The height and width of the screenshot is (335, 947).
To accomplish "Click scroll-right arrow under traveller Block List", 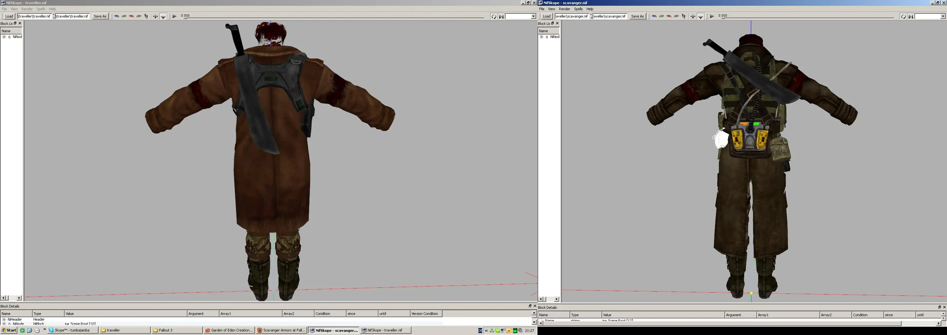I will pos(19,298).
